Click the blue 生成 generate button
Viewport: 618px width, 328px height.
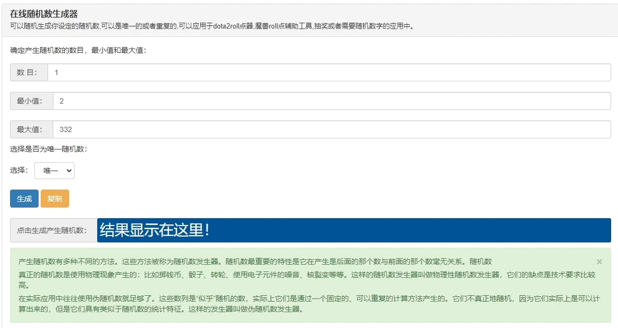point(24,199)
